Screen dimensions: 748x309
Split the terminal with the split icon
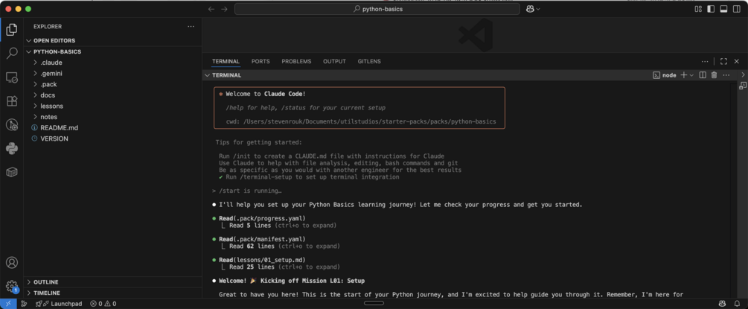coord(702,75)
